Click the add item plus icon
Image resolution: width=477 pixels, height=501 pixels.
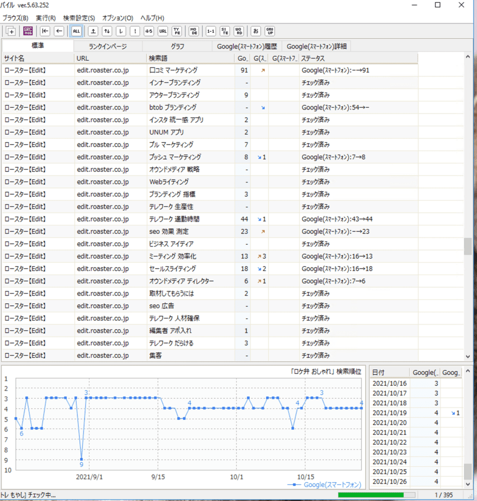[11, 31]
